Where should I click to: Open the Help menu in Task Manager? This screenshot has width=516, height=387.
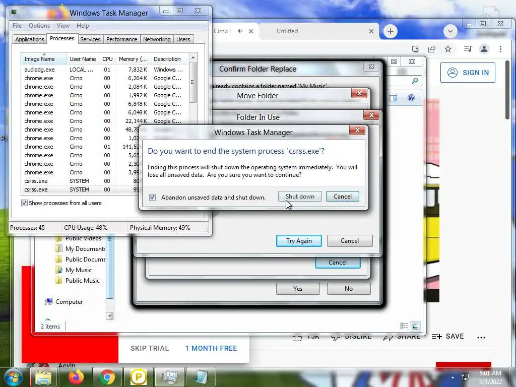[83, 26]
